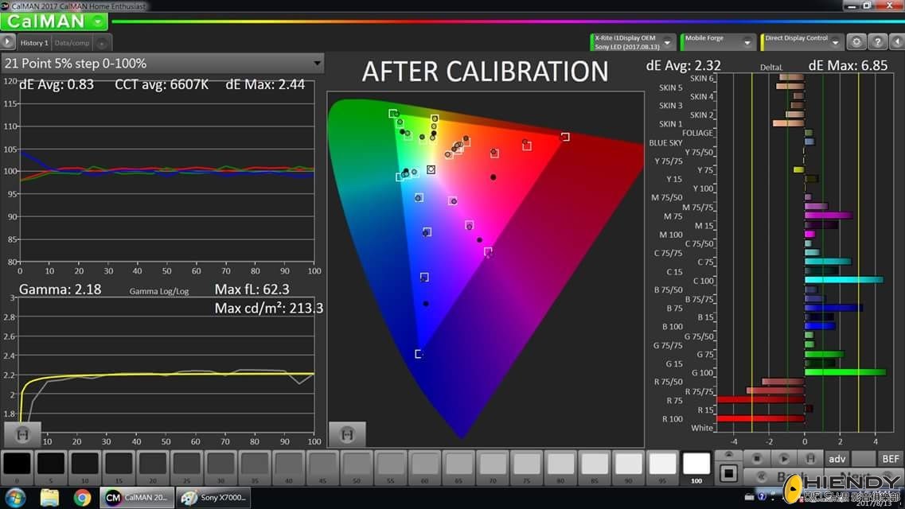905x509 pixels.
Task: Click the dE Avg: 0.83 value
Action: [x=56, y=84]
